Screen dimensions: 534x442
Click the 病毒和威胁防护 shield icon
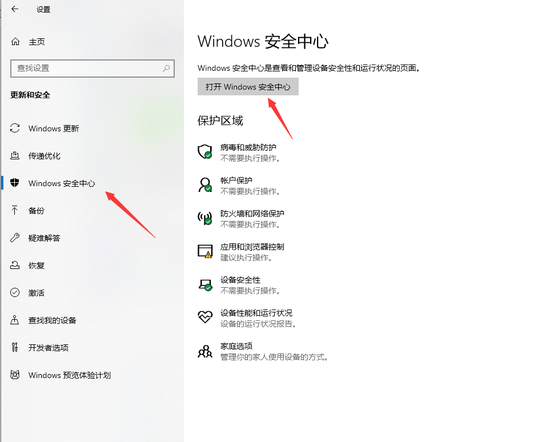[205, 151]
